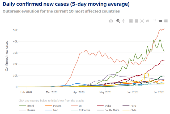Toggle Colombia legend entry

[80, 110]
